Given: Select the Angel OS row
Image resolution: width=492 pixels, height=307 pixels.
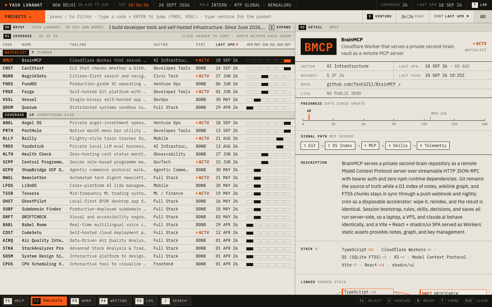Looking at the screenshot, I should [x=147, y=123].
